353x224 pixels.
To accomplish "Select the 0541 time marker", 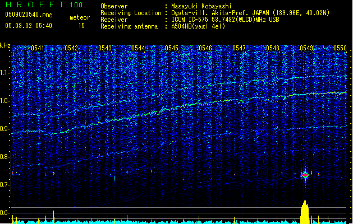I will click(38, 48).
